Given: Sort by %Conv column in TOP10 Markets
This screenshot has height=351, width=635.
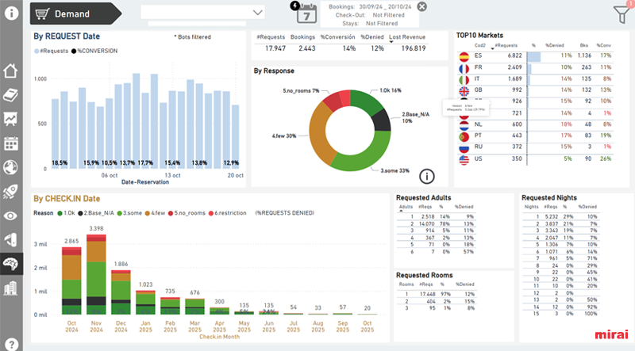Looking at the screenshot, I should [603, 45].
